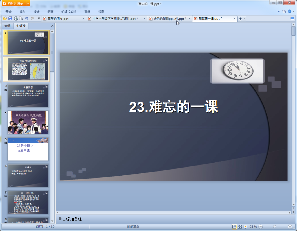Print the presentation via printer icon
297x231 pixels.
16,18
